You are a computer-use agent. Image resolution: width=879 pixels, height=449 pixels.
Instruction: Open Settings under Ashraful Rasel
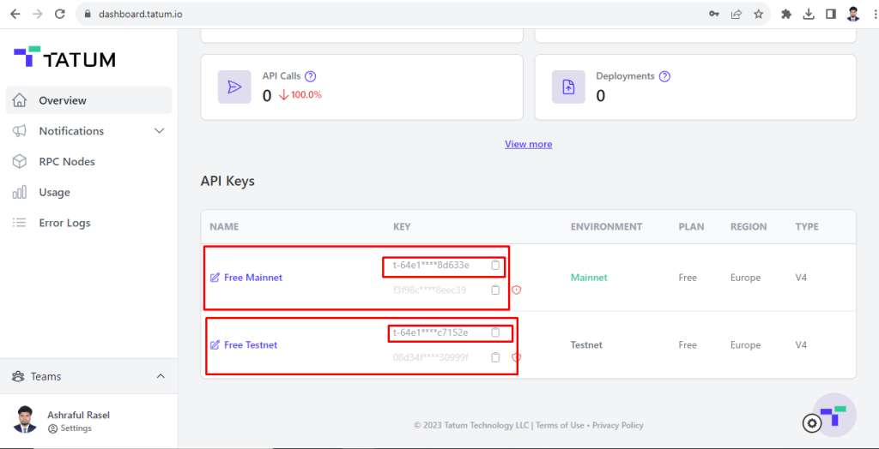[75, 428]
